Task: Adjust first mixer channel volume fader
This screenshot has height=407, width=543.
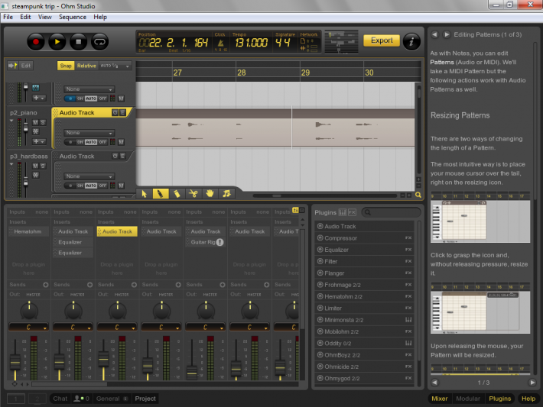Action: (x=15, y=362)
